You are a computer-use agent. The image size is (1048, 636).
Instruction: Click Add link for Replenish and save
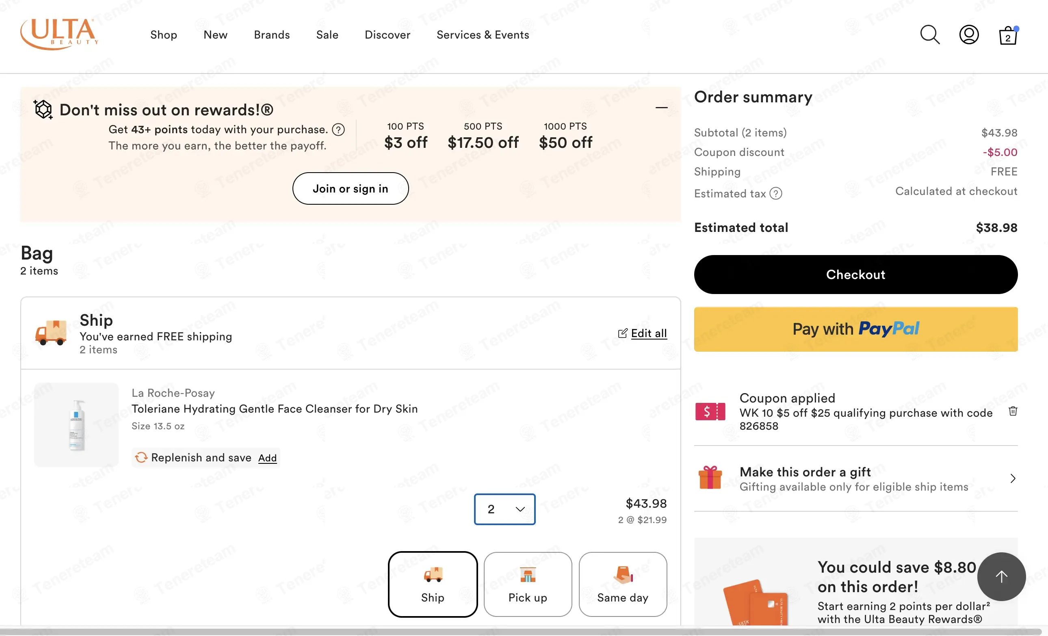tap(268, 458)
